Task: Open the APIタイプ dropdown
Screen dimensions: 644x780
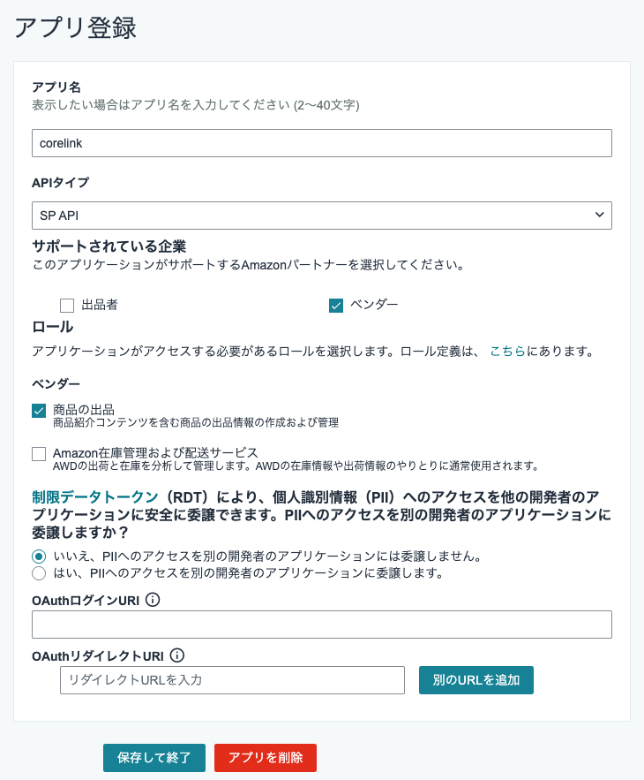Action: point(321,216)
